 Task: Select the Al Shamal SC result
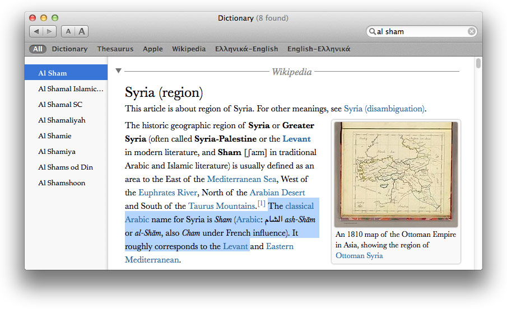[66, 105]
